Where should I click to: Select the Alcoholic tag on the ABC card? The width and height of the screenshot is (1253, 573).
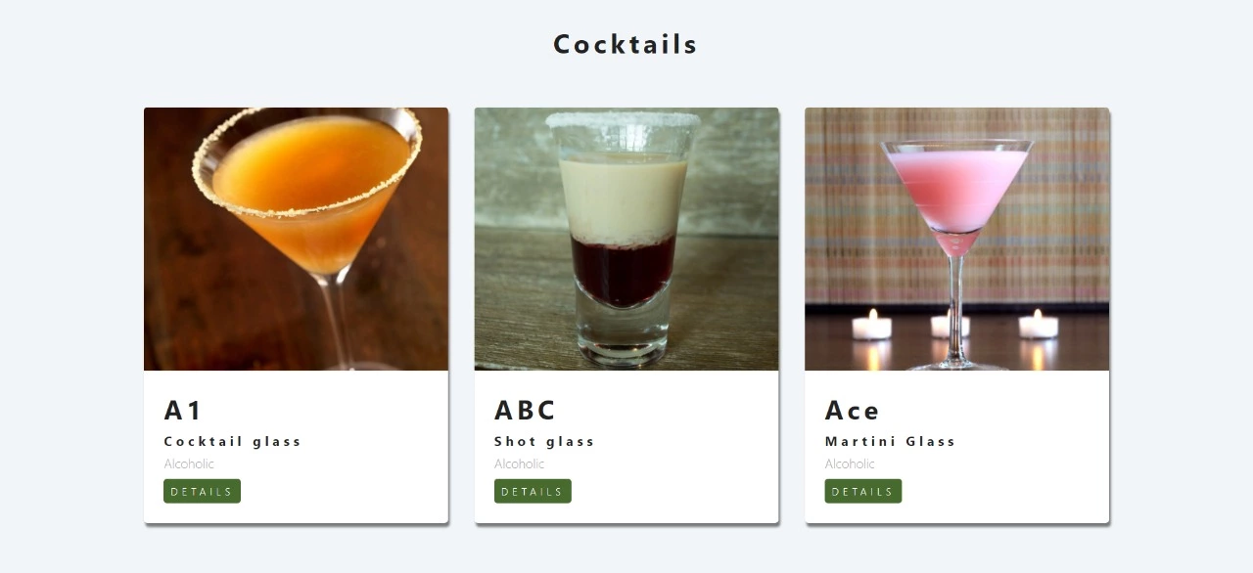(519, 463)
